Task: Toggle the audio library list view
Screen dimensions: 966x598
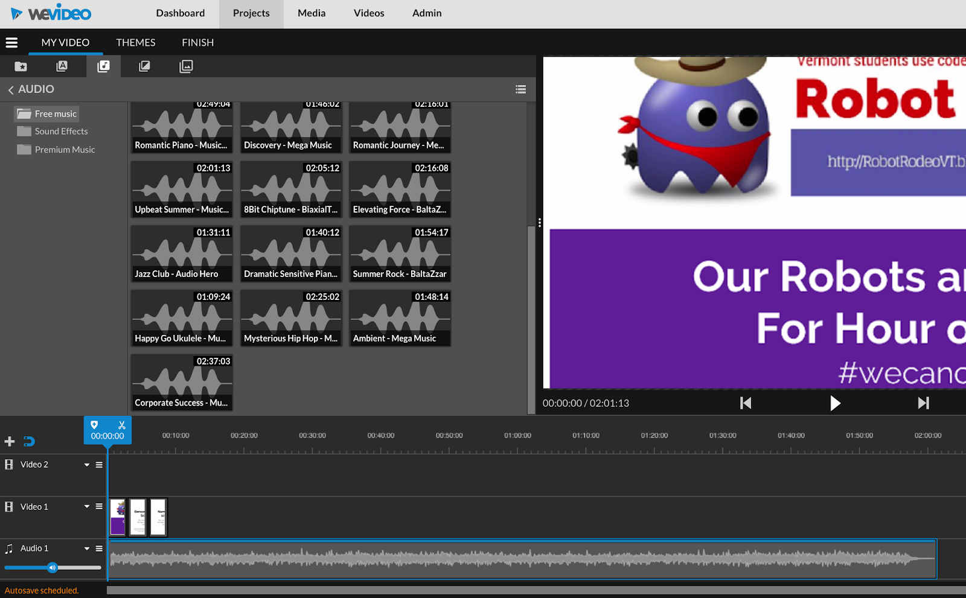Action: point(520,89)
